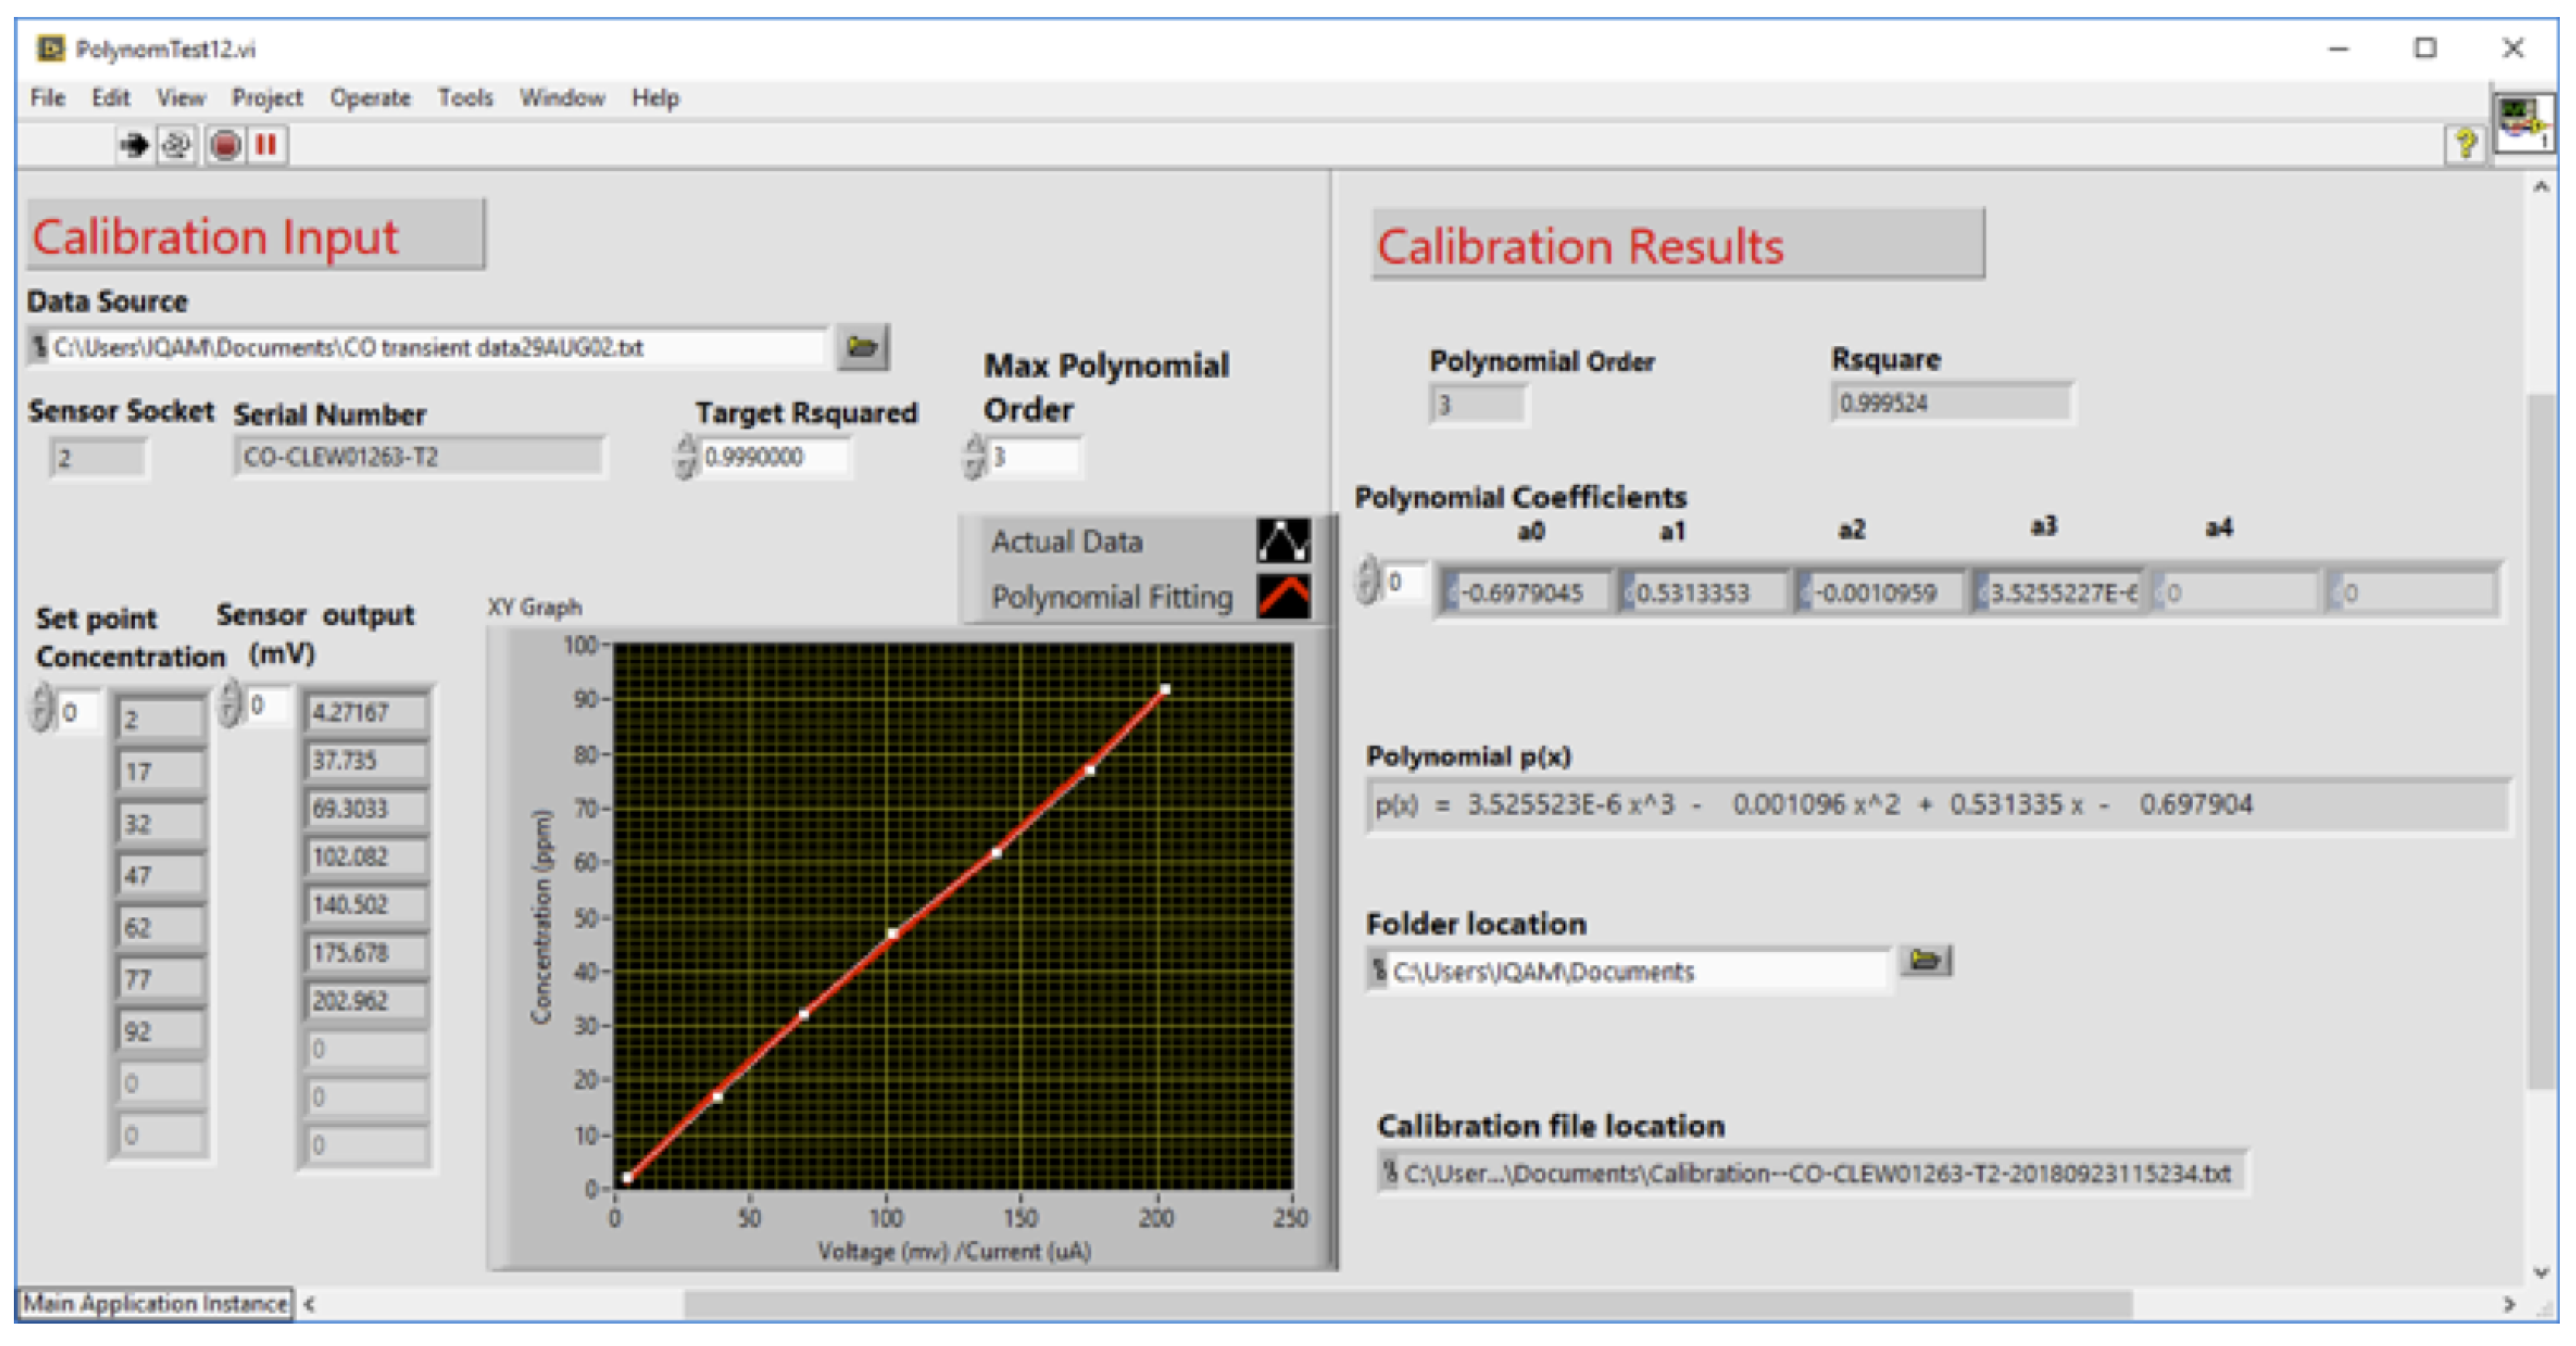Click the Run arrow toolbar button
This screenshot has height=1346, width=2576.
(133, 146)
